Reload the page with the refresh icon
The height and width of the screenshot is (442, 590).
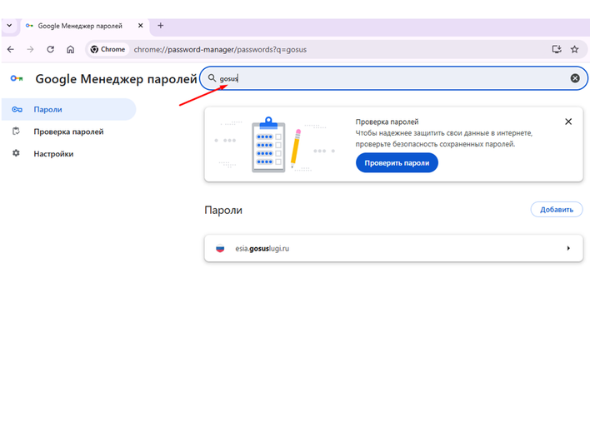(x=51, y=49)
